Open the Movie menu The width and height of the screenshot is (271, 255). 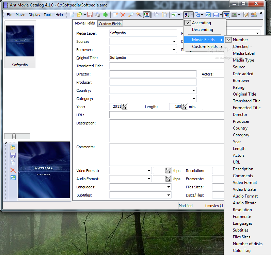[20, 15]
